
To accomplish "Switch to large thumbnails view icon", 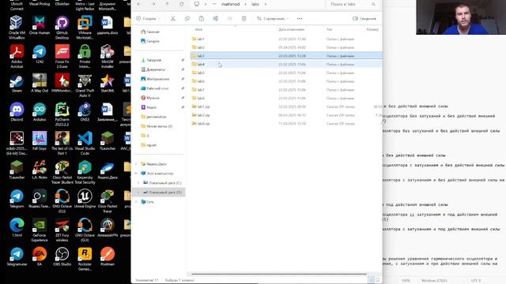I will [378, 280].
